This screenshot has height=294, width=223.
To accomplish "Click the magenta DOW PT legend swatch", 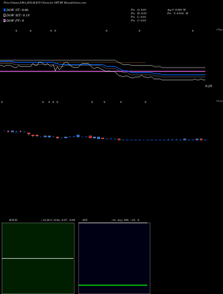I will 4,20.
